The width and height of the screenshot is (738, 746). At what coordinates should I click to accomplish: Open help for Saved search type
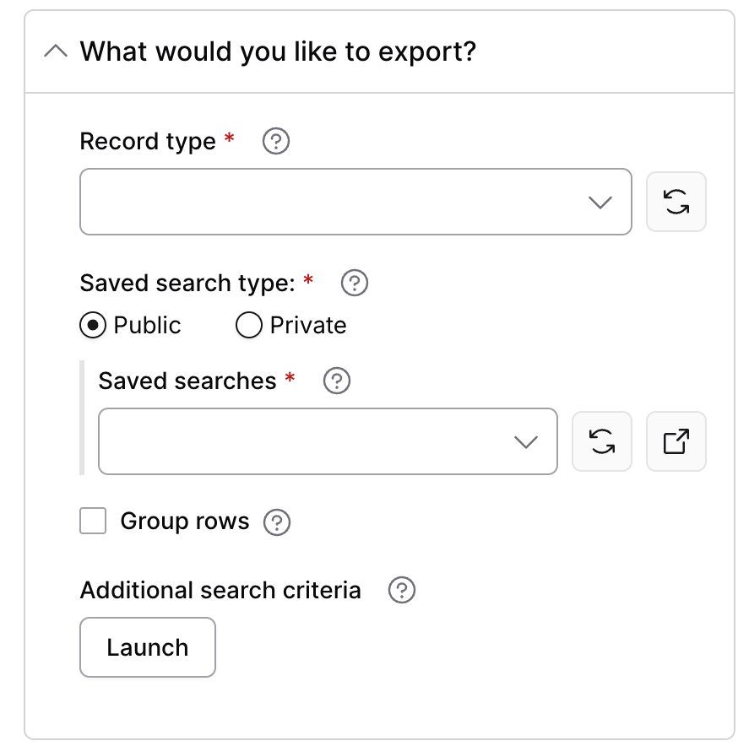tap(355, 283)
